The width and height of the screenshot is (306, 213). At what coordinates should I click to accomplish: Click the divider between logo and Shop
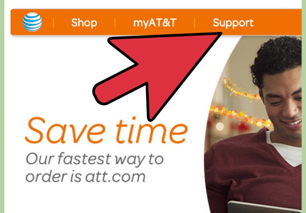pyautogui.click(x=53, y=23)
